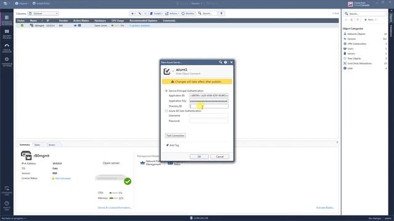Cancel the New Azure Server dialog
The height and width of the screenshot is (221, 394).
pos(220,157)
